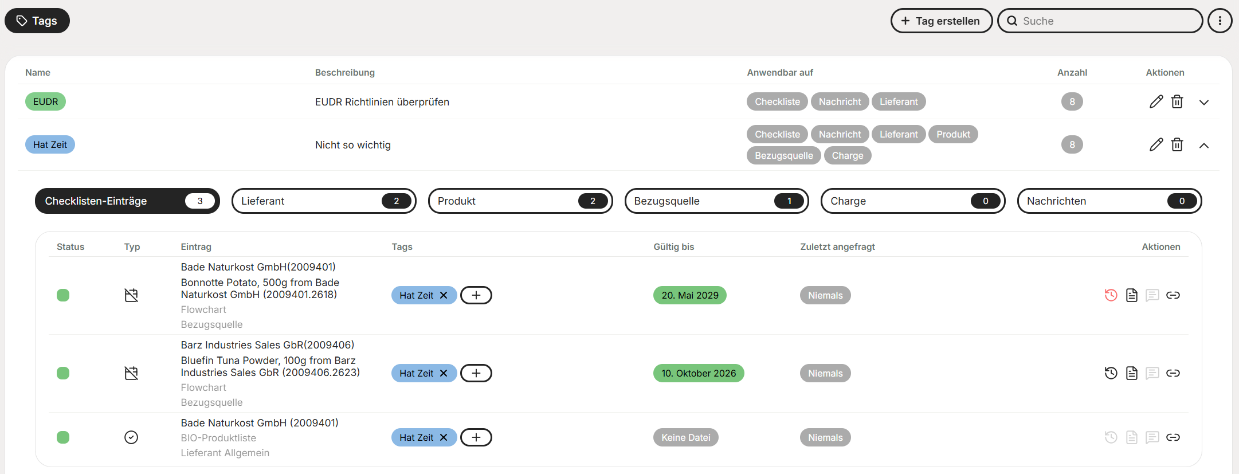Remove Hat Zeit tag from Bluefin Tuna entry
Screen dimensions: 1239x474
444,373
